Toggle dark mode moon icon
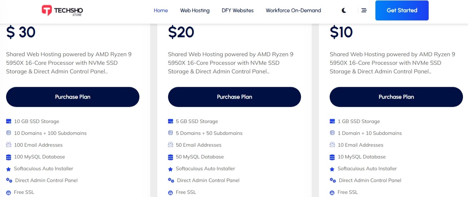Screen dimensions: 468x197 coord(344,10)
